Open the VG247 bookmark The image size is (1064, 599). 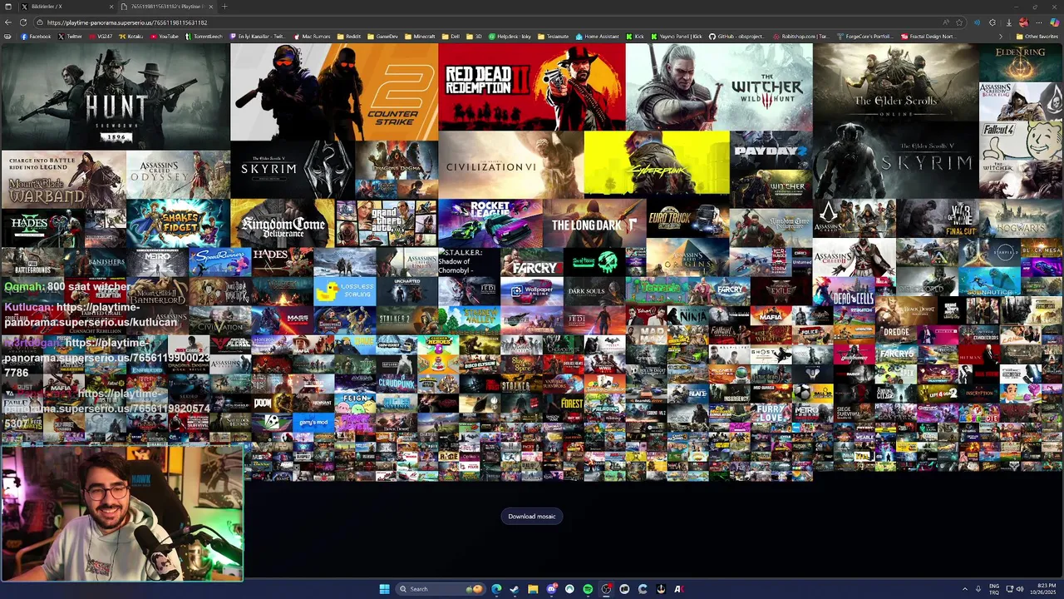click(100, 37)
